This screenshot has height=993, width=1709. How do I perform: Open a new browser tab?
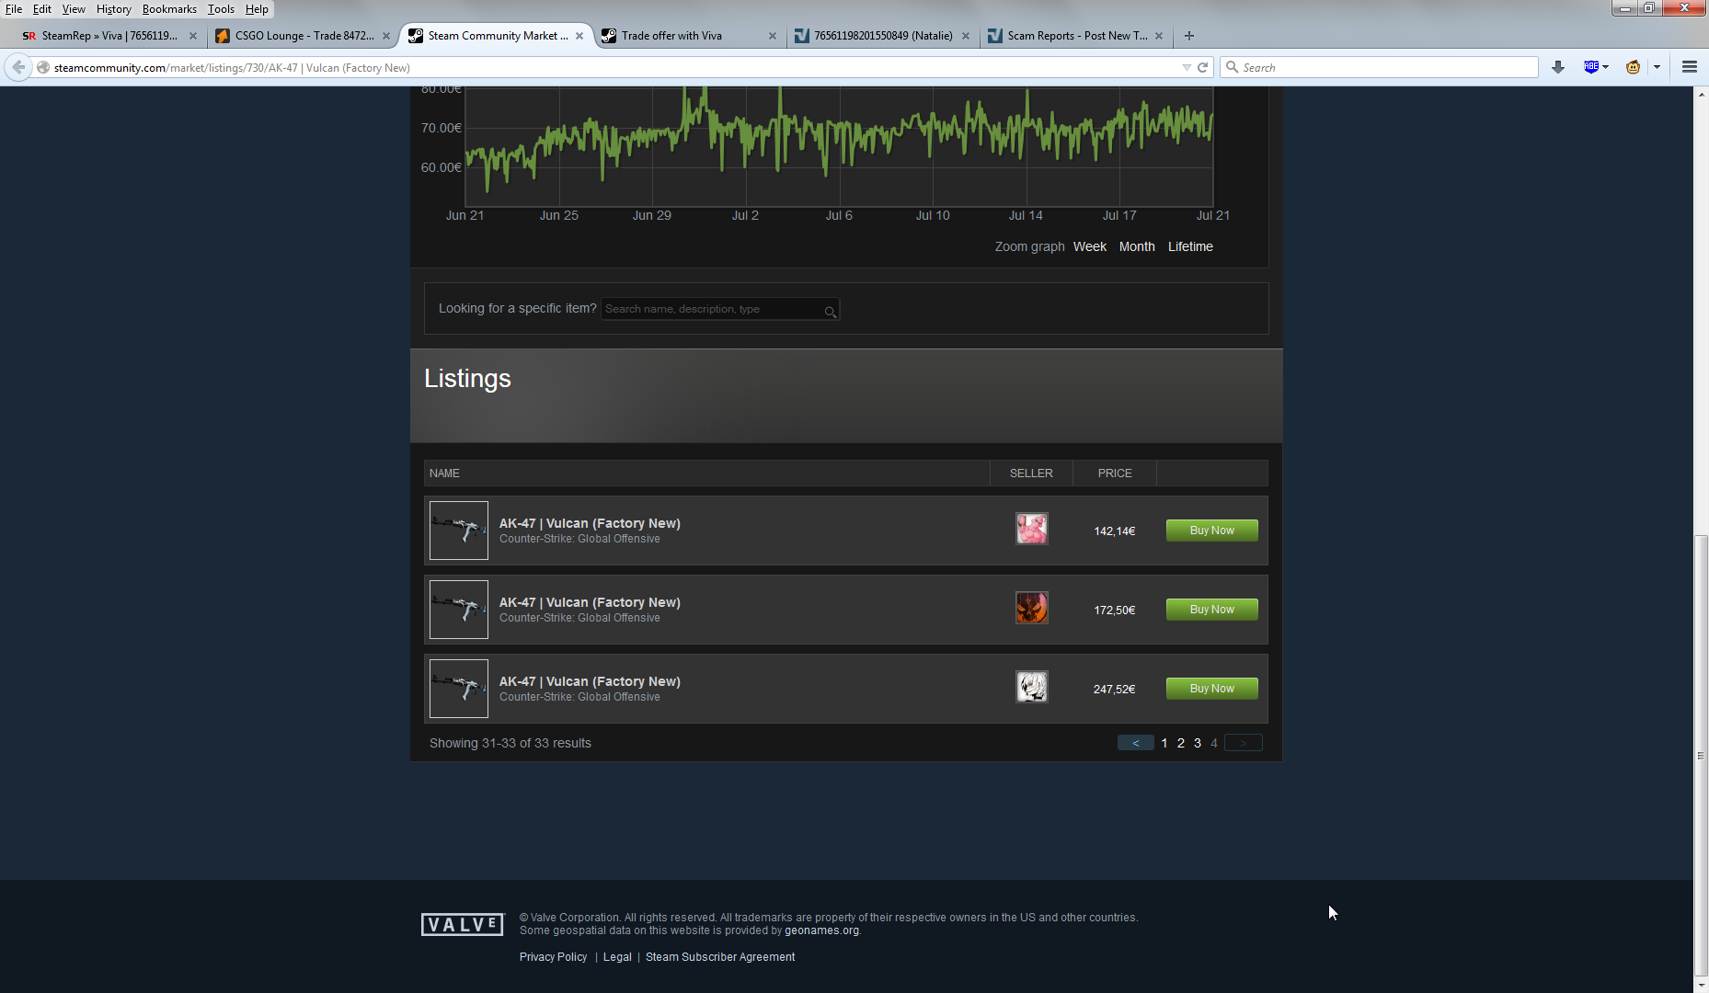point(1188,36)
